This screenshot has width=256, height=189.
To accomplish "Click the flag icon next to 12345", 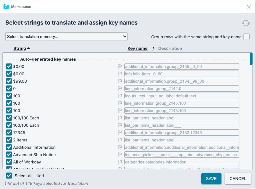I will click(x=120, y=133).
